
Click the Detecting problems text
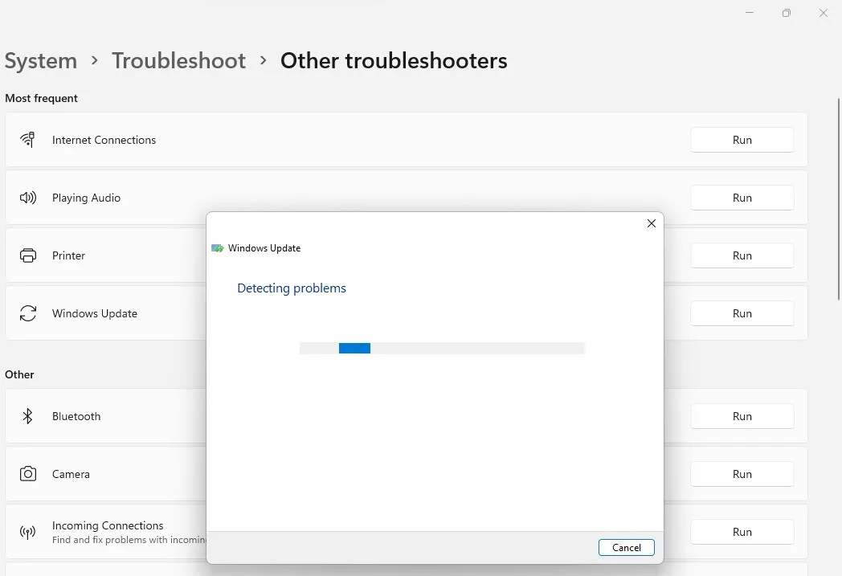point(292,288)
